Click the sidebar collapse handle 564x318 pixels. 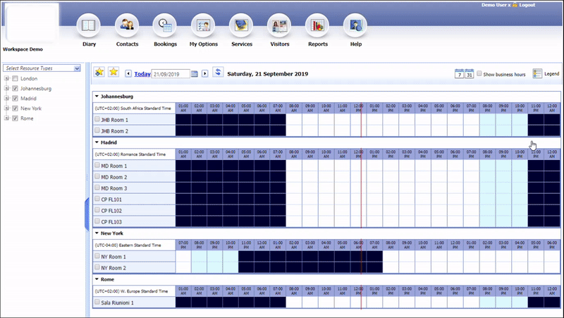pos(87,214)
